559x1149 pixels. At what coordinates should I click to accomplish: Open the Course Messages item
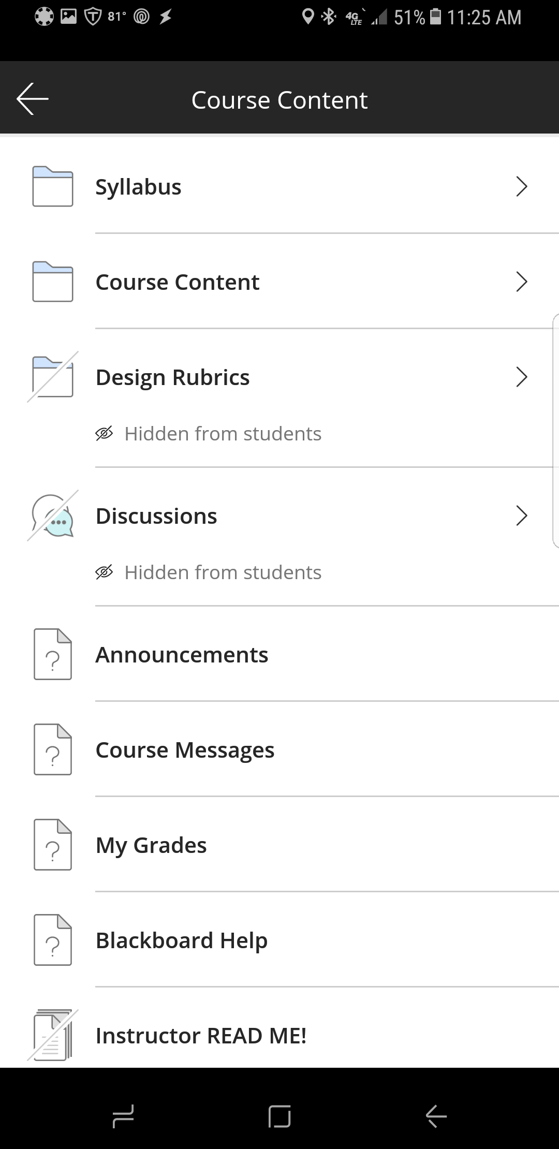(x=185, y=750)
